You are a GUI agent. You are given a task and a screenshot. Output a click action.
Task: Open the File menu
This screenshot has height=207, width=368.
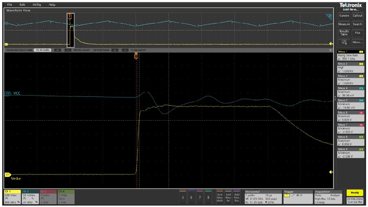pos(10,4)
